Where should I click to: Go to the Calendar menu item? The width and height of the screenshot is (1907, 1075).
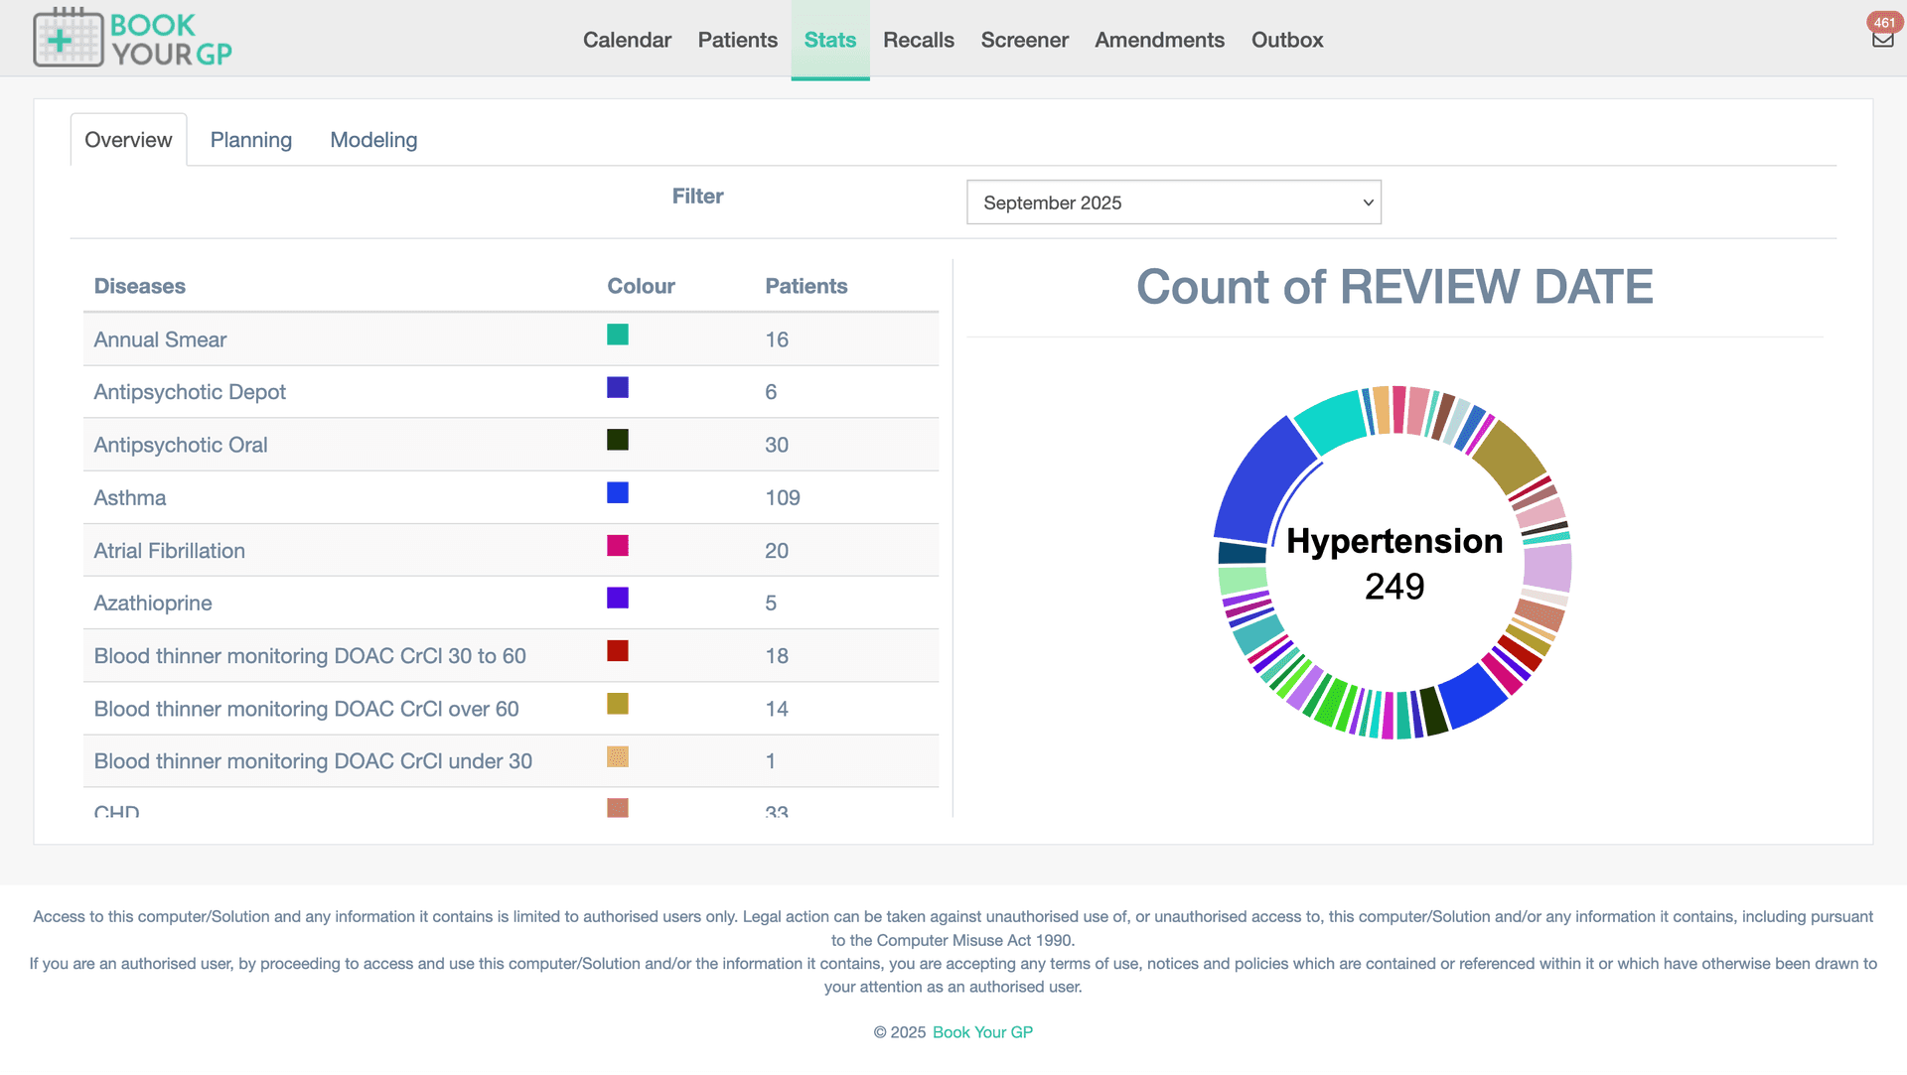pos(627,40)
